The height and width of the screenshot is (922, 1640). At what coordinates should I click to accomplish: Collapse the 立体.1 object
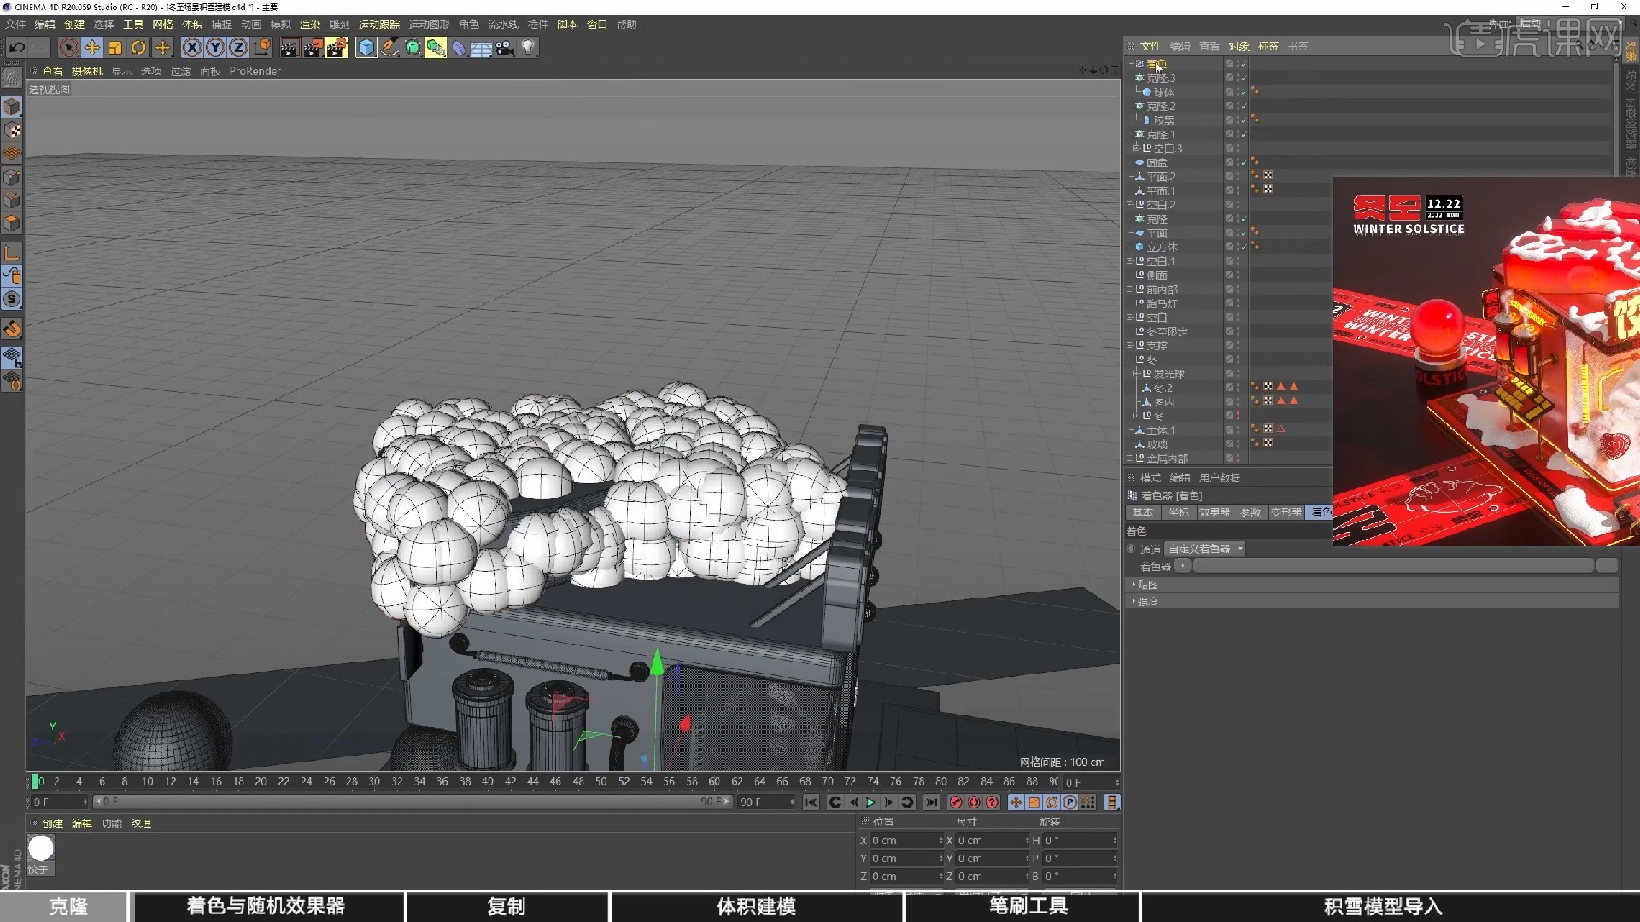tap(1132, 430)
